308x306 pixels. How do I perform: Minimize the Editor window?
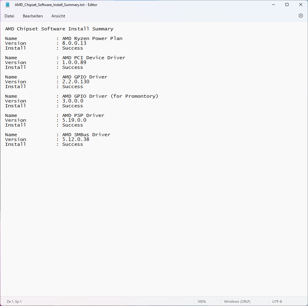(x=273, y=5)
